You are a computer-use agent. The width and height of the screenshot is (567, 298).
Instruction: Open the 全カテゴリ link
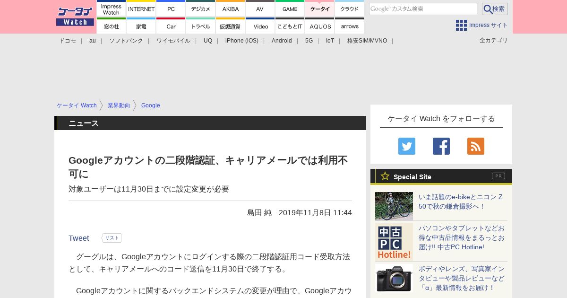[x=494, y=40]
